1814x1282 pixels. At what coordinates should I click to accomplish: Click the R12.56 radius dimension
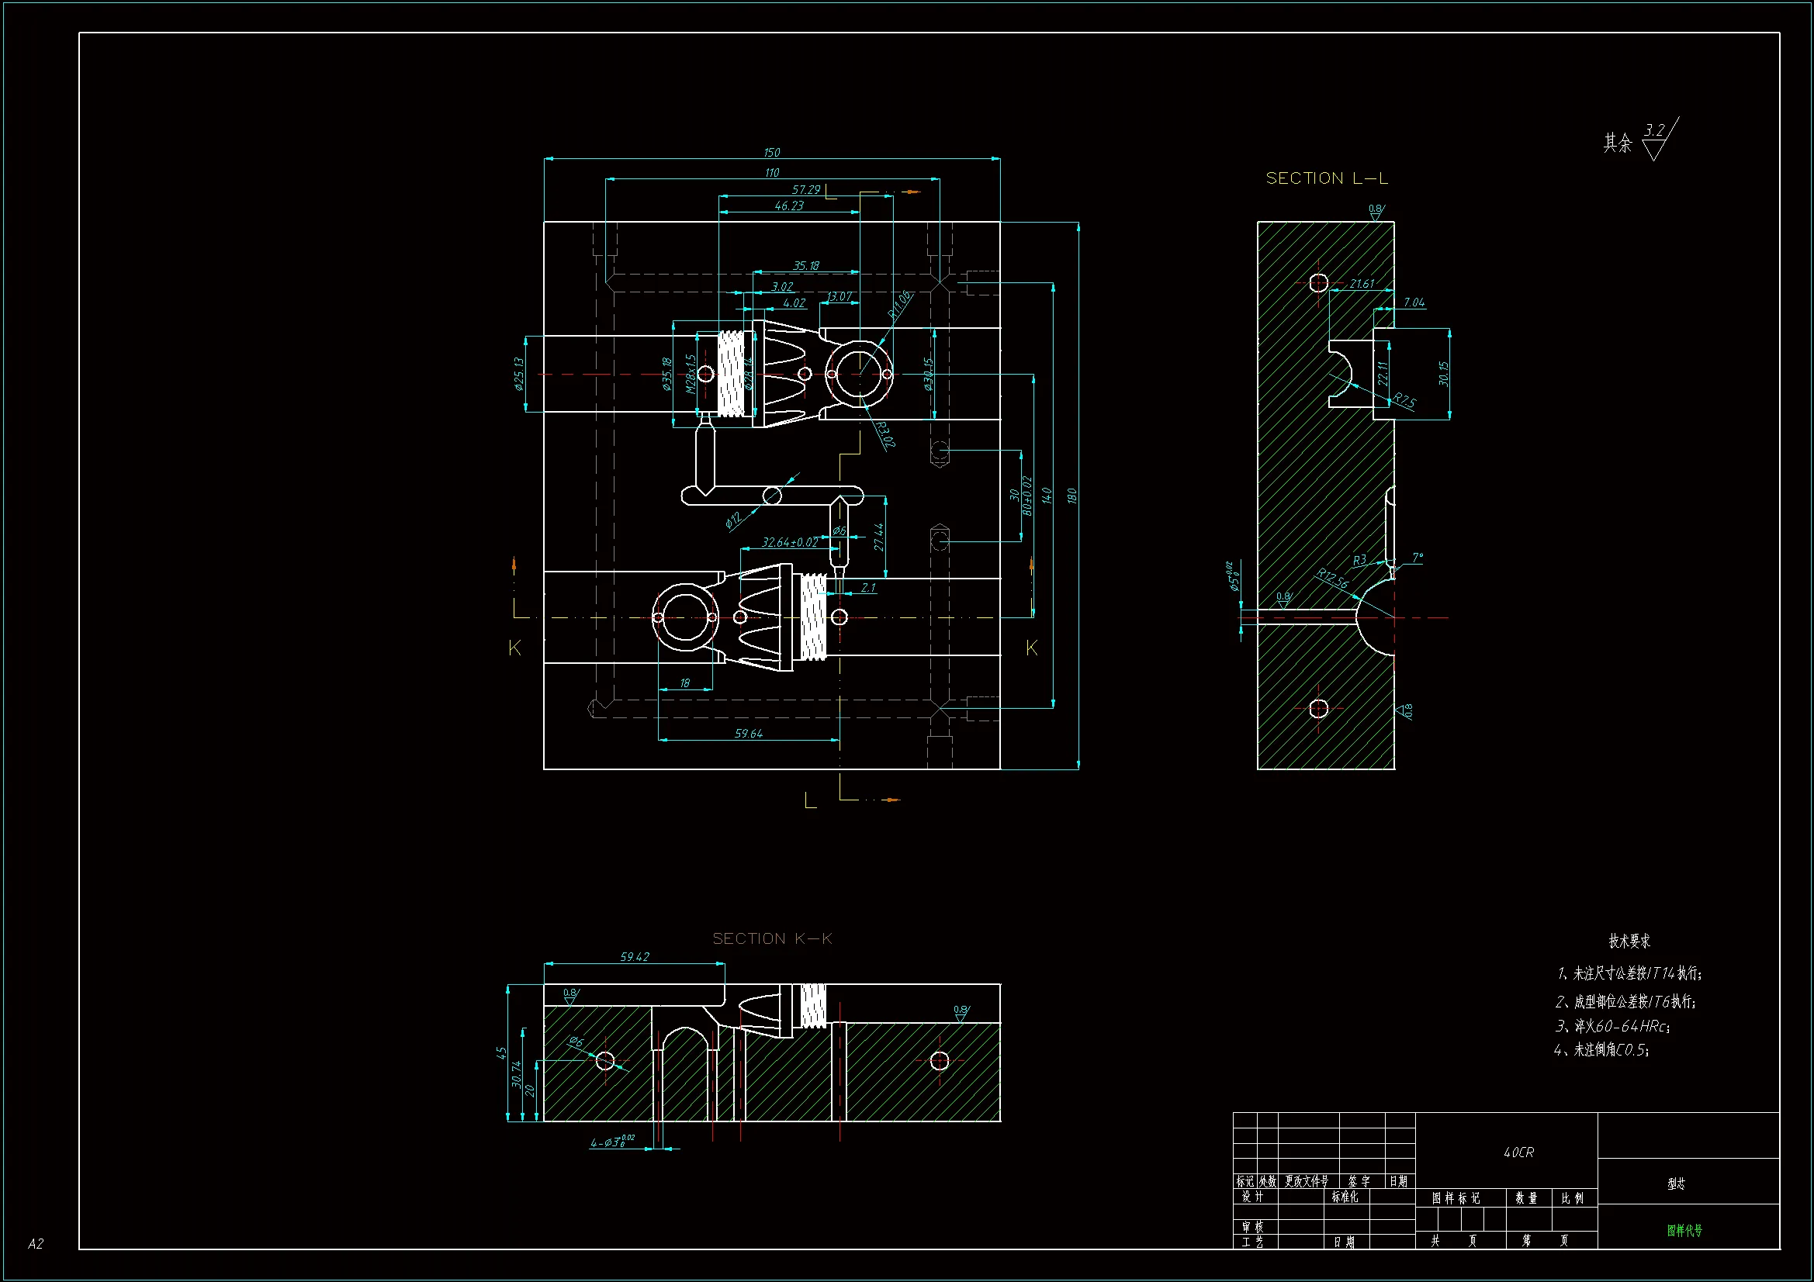(1332, 579)
